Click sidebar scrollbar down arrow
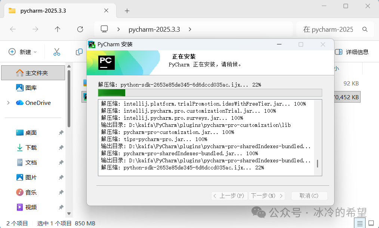 click(x=69, y=213)
